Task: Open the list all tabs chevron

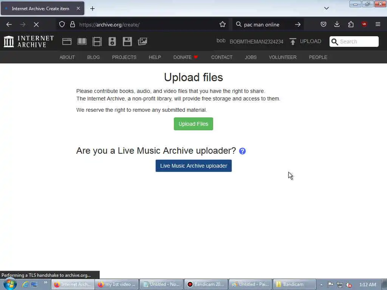Action: point(327,8)
